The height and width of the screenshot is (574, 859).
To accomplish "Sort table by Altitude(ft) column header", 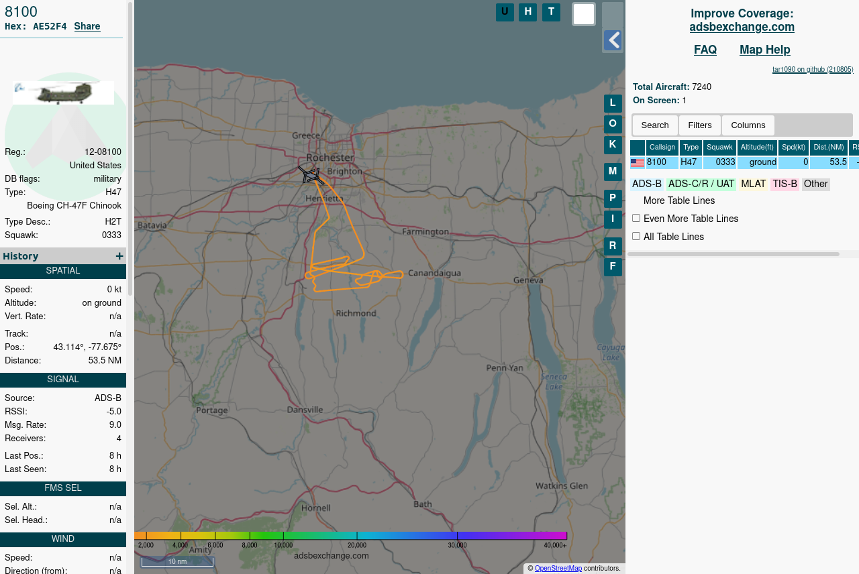I will click(x=757, y=148).
